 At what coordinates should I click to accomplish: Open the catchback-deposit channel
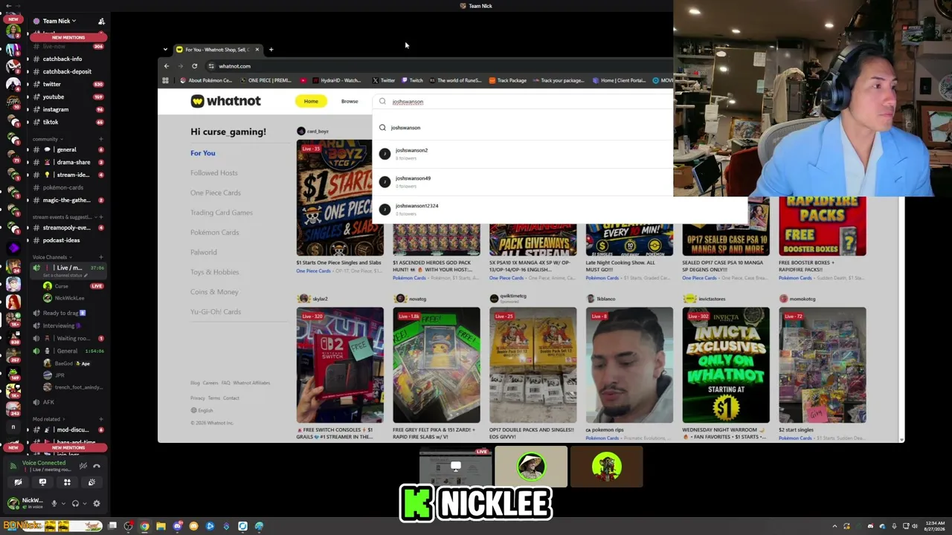(67, 71)
